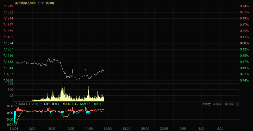253x131 pixels.
Task: Select the MACD:-0.000 value readout
Action: click(91, 104)
